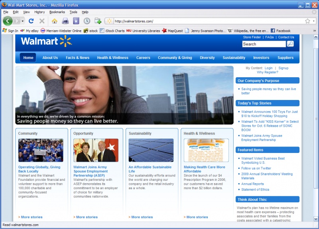Click the Walmart logo
Viewport: 319px width, 229px height.
pyautogui.click(x=46, y=41)
